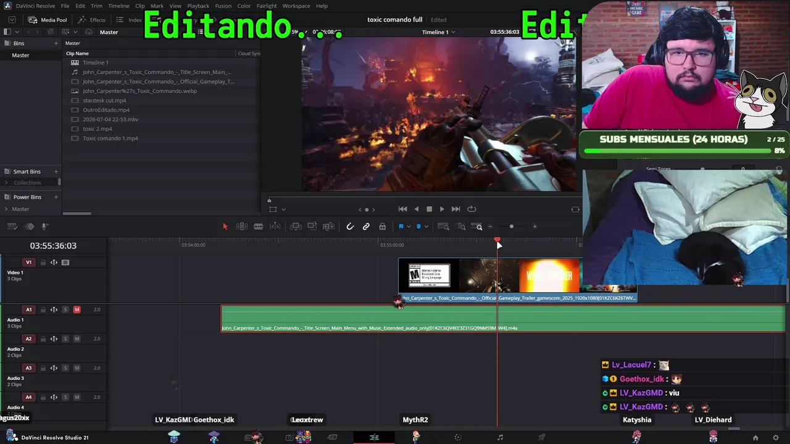Viewport: 790px width, 444px height.
Task: Click the detail zoom icon
Action: [x=461, y=227]
